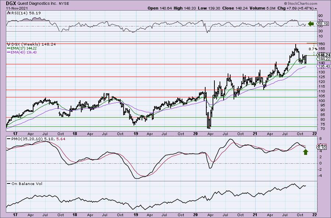Screen dimensions: 331x218
Task: Click the chart-type icon before RSI(14)
Action: pos(8,13)
